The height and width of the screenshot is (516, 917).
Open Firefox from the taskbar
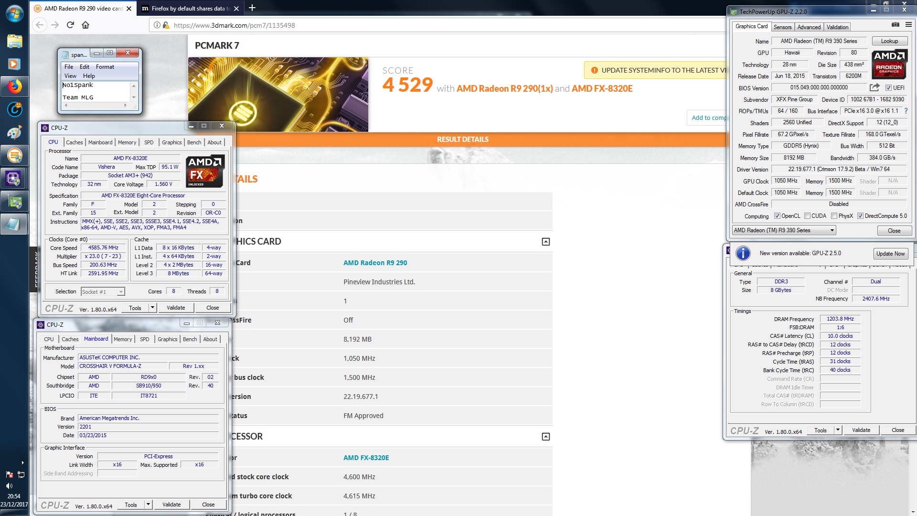14,86
